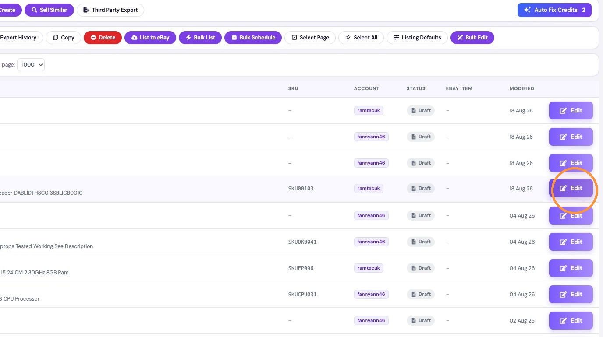Click fannyann46 tag in SKUOK0041 row
This screenshot has width=603, height=337.
(371, 242)
